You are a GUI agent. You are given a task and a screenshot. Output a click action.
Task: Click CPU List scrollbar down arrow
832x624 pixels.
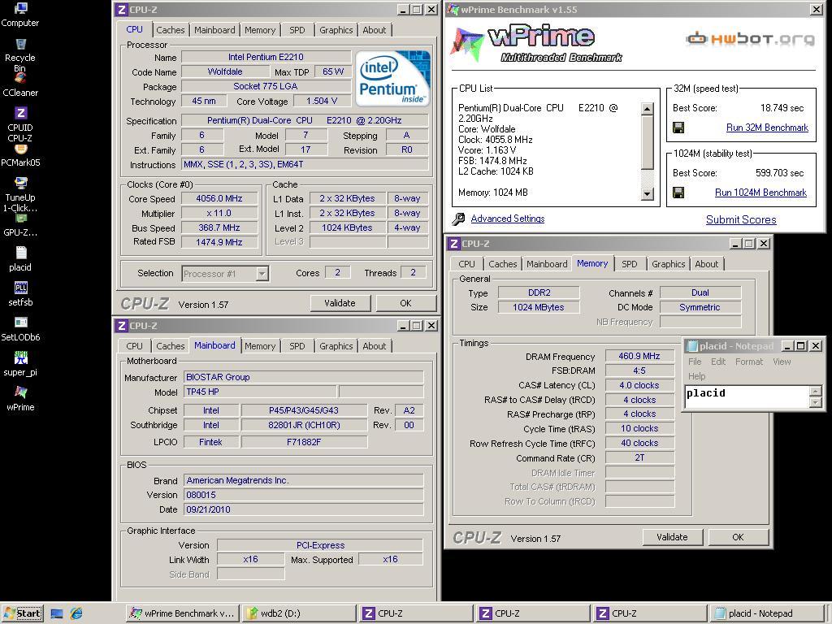click(647, 194)
